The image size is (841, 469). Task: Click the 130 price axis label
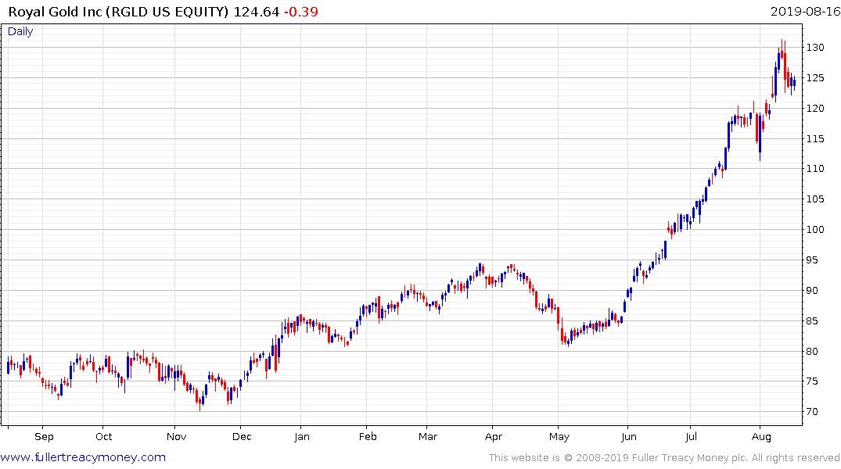pos(815,48)
